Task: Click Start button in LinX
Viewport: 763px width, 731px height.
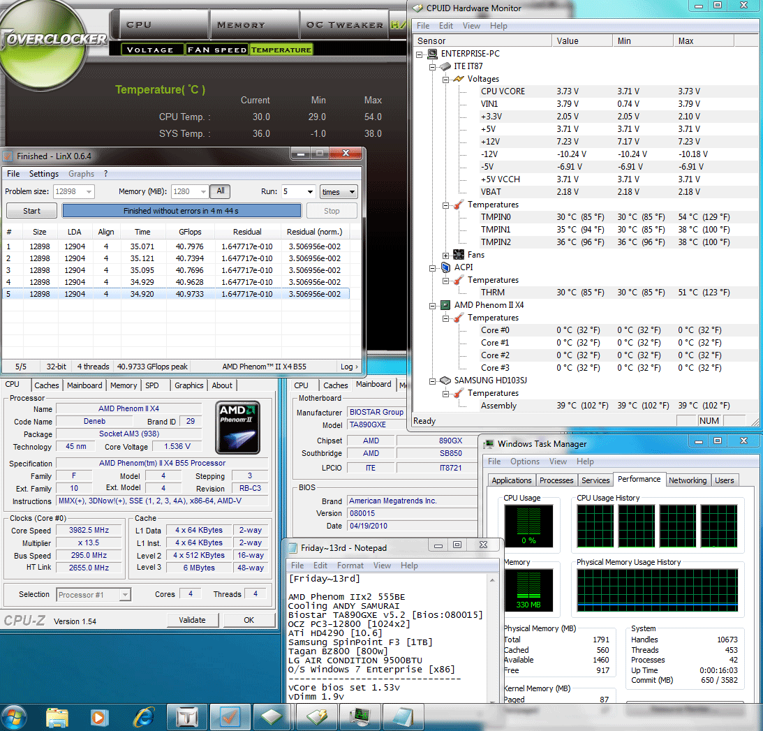Action: [x=31, y=211]
